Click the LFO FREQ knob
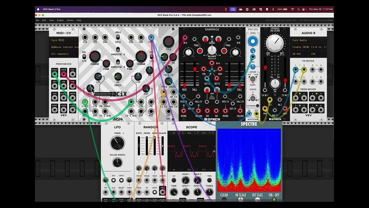369x208 pixels. pyautogui.click(x=117, y=143)
